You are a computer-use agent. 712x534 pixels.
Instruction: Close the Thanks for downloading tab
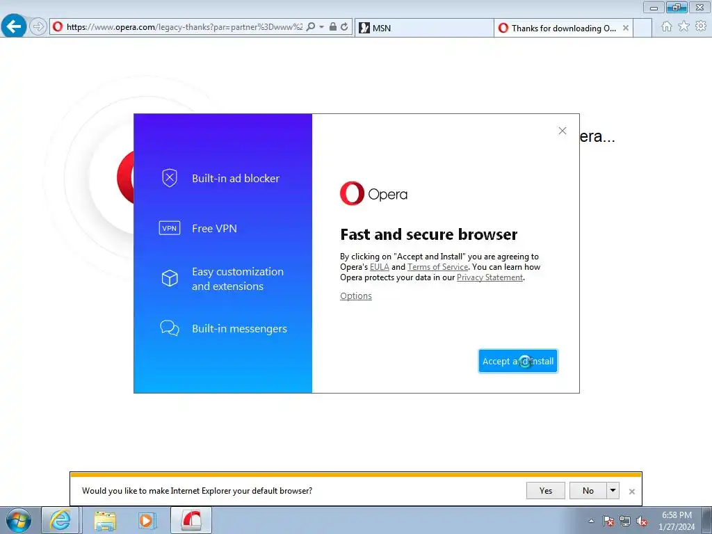626,28
